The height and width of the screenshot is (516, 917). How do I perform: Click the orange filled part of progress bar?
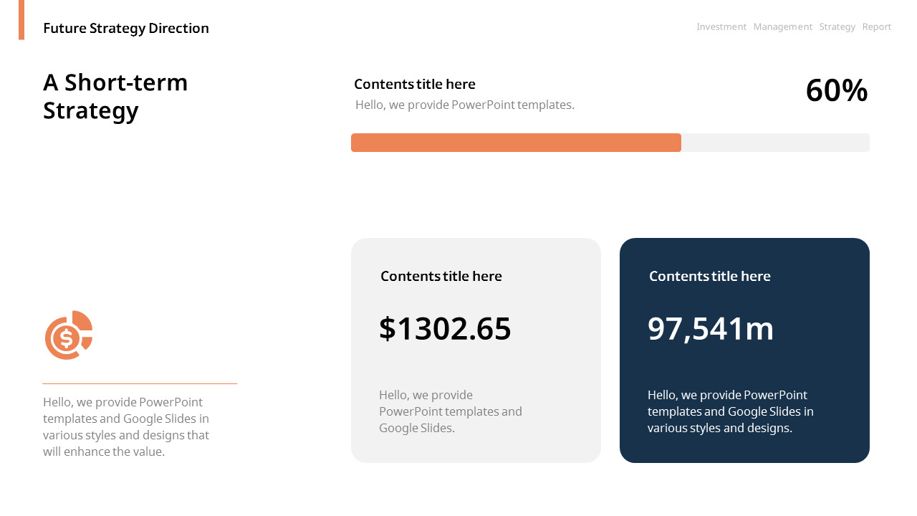[516, 143]
